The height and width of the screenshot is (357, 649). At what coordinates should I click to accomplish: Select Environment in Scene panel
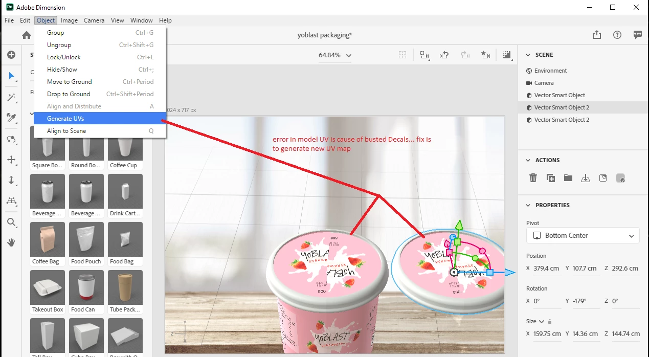pos(583,71)
